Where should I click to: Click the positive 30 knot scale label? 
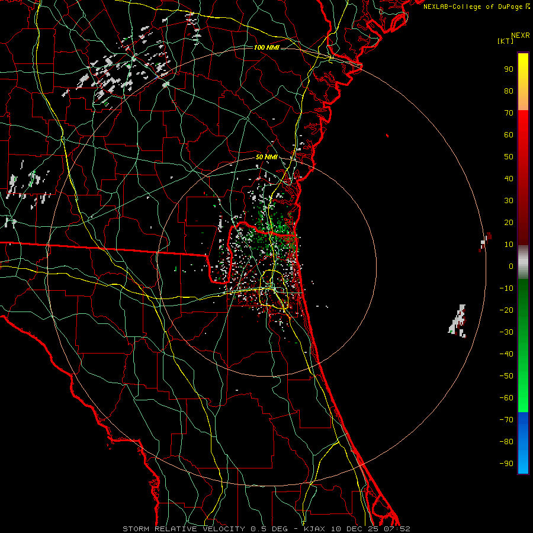tap(509, 201)
